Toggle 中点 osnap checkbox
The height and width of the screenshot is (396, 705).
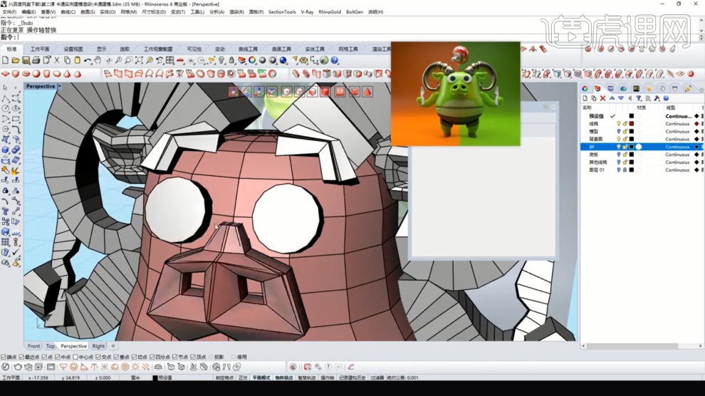58,357
